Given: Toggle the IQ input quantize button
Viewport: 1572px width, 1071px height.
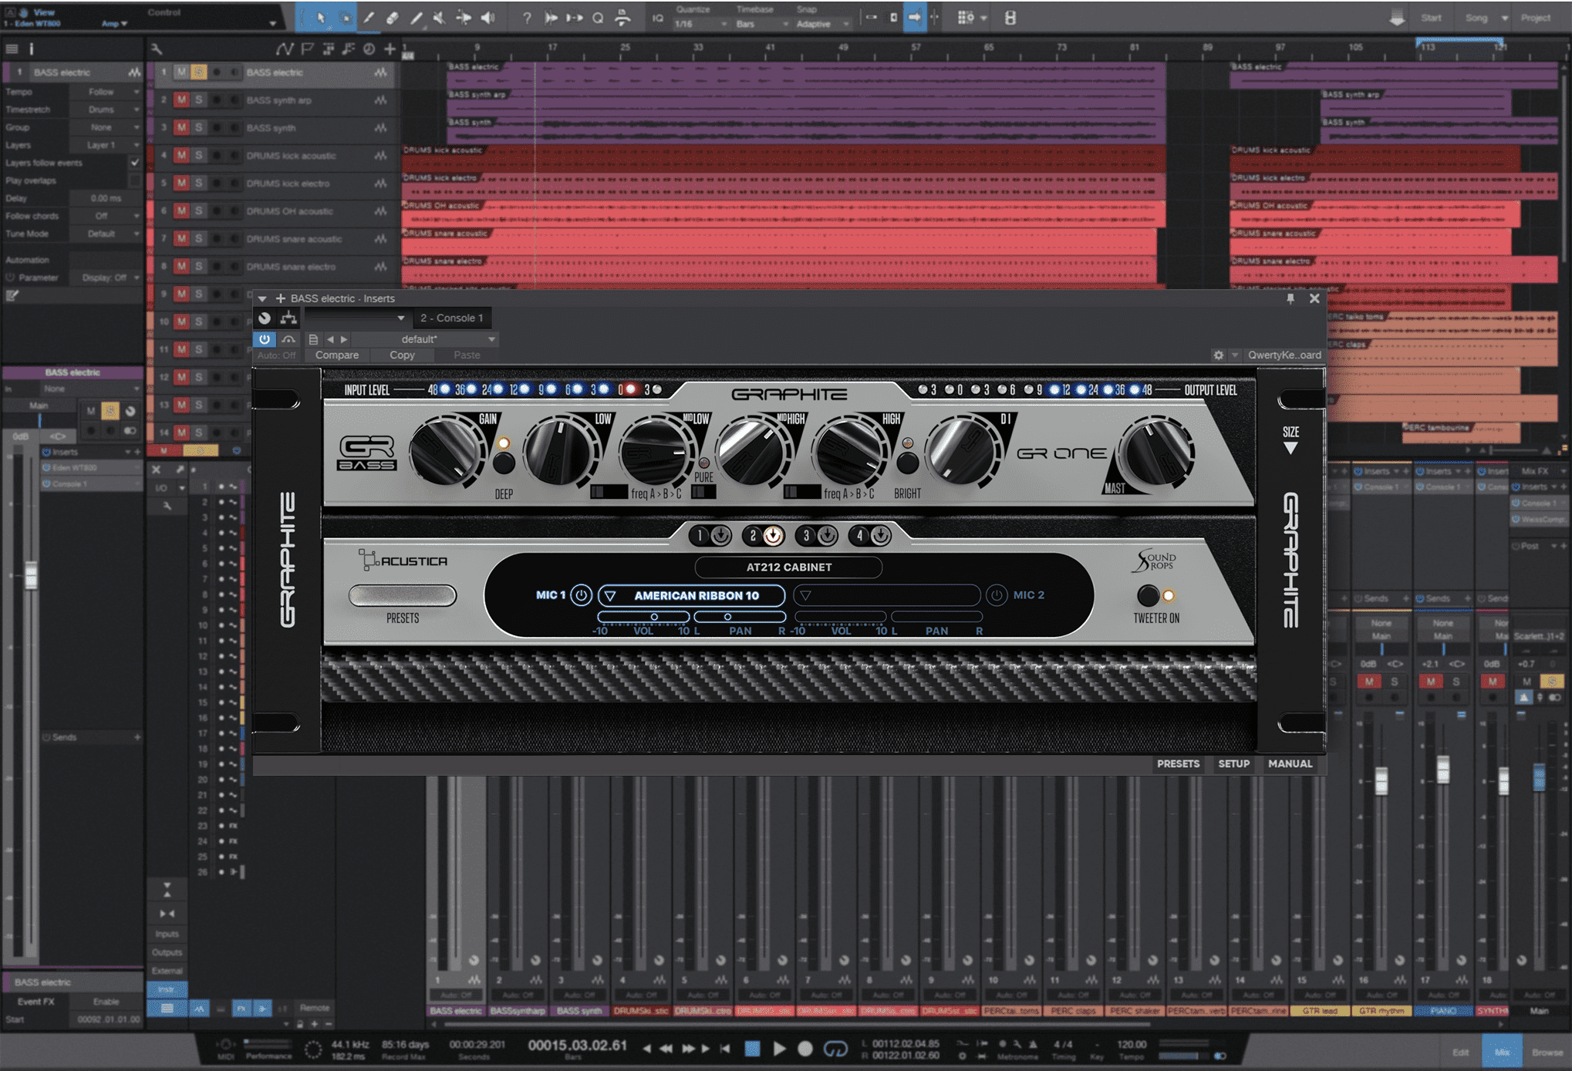Looking at the screenshot, I should coord(657,18).
